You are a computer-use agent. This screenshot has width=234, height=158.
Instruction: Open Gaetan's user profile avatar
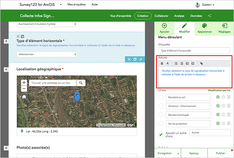[198, 5]
